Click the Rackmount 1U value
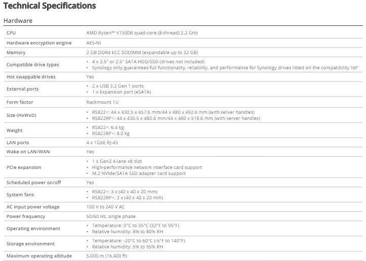Image resolution: width=366 pixels, height=261 pixels. click(103, 101)
